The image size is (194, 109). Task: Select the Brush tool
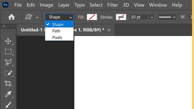pos(8,105)
